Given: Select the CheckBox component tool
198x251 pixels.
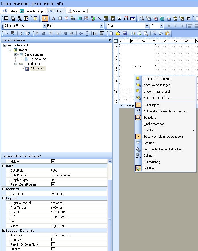Looking at the screenshot, I should [119, 18].
